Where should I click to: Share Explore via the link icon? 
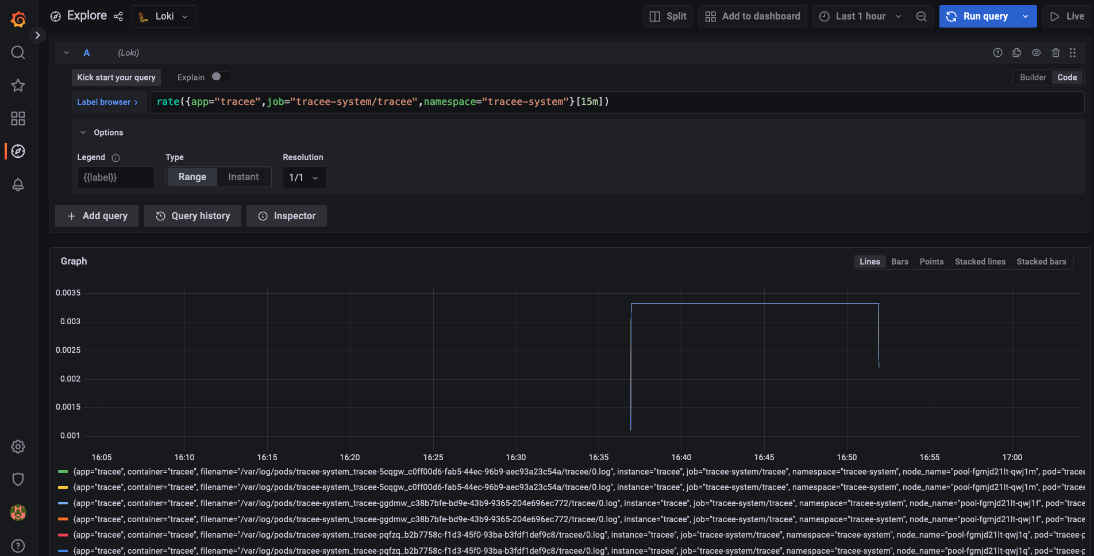click(118, 16)
